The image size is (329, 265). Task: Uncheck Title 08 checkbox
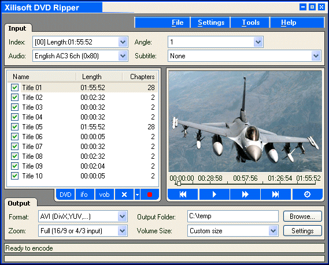pyautogui.click(x=14, y=156)
